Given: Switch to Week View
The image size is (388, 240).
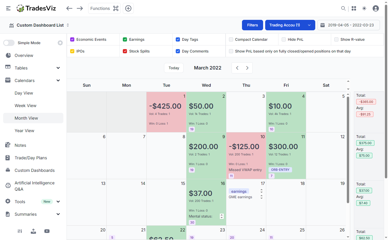Looking at the screenshot, I should pos(25,106).
